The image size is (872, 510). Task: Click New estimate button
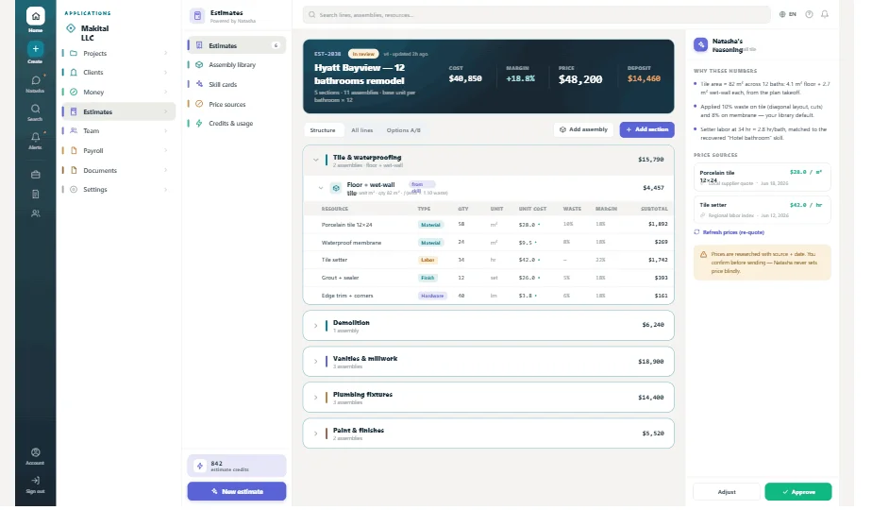coord(236,492)
